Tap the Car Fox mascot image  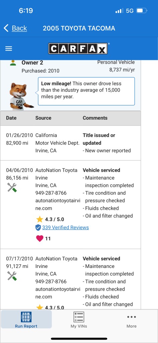click(x=21, y=96)
